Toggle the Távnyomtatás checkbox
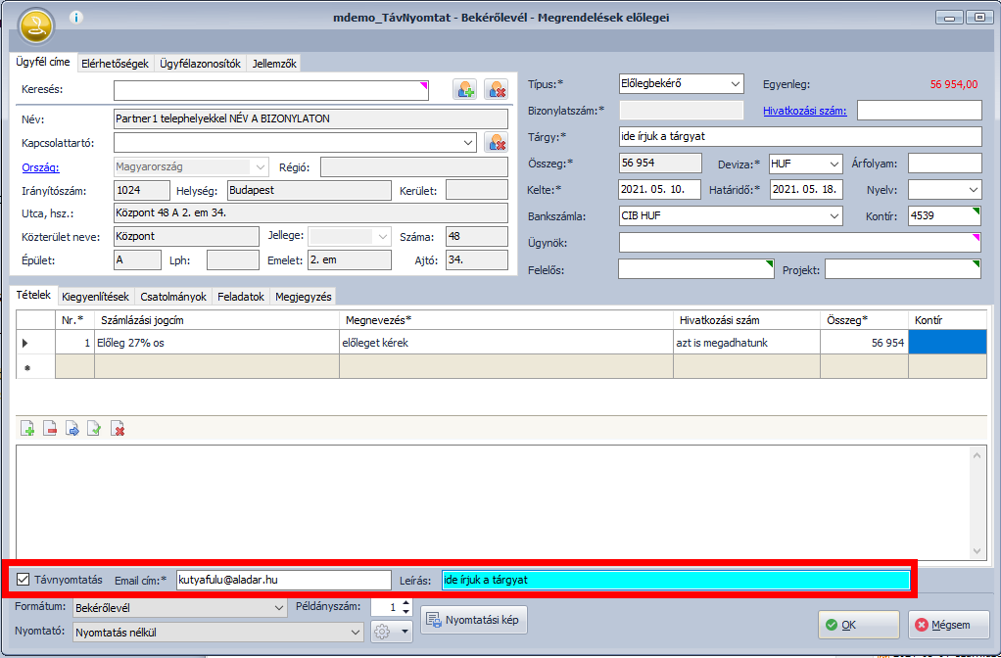This screenshot has width=1001, height=658. coord(23,580)
